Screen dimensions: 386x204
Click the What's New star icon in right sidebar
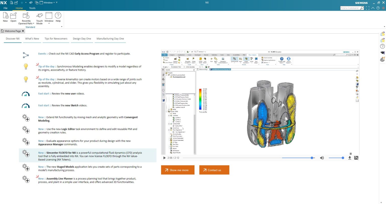pos(382,34)
